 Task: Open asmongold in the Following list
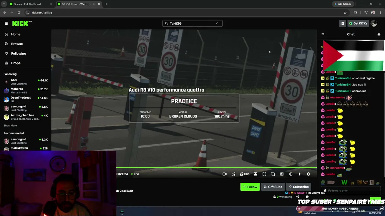(x=26, y=108)
